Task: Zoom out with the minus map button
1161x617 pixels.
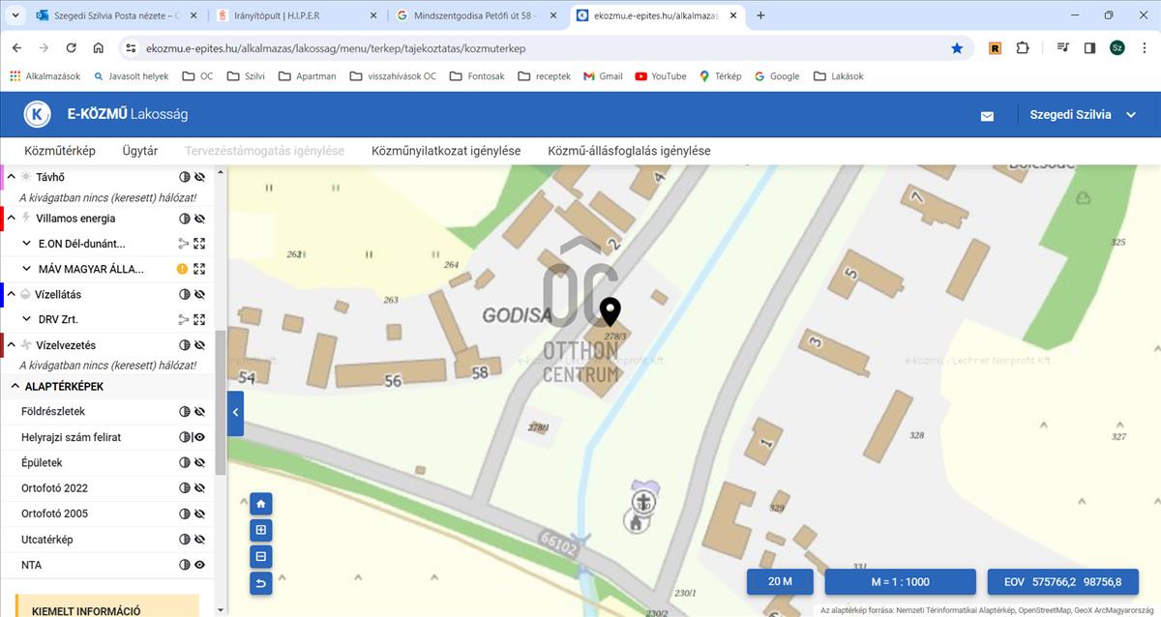Action: pos(260,557)
